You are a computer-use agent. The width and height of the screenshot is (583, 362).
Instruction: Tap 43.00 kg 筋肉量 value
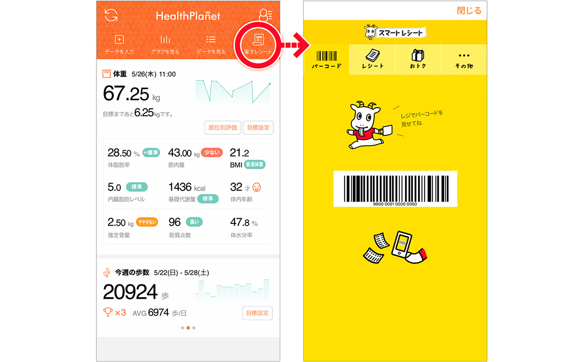point(184,153)
